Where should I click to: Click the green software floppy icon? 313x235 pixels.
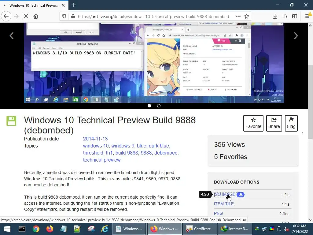[11, 121]
